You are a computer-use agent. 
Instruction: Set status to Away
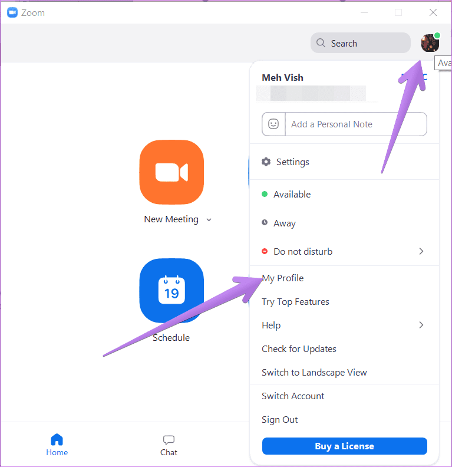click(344, 223)
